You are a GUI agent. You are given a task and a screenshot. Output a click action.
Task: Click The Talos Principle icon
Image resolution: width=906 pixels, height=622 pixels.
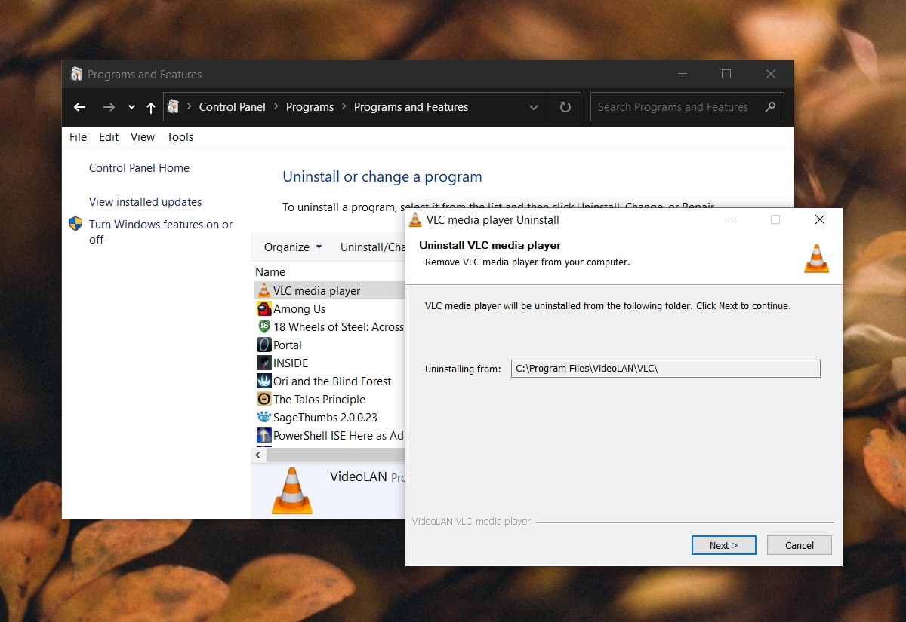click(263, 399)
